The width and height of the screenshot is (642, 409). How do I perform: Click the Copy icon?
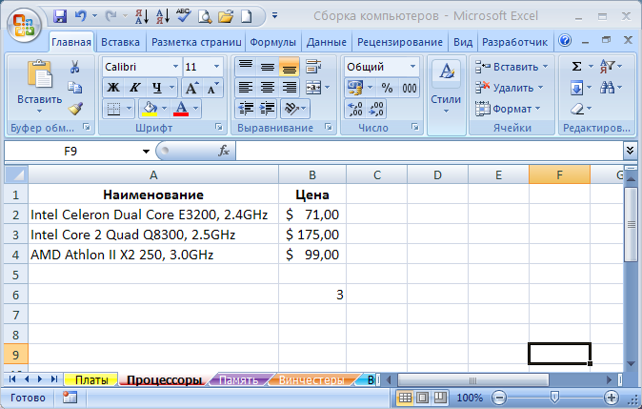pyautogui.click(x=75, y=88)
